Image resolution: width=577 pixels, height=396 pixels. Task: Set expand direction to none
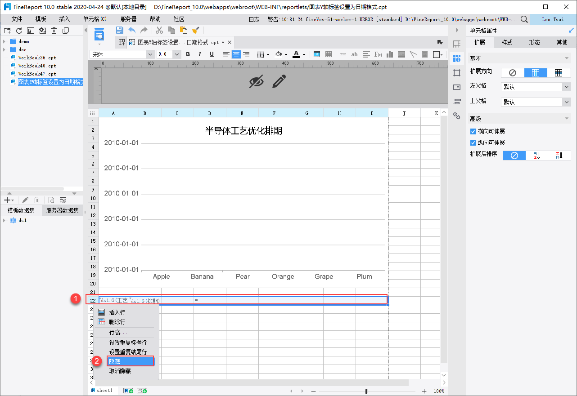click(512, 73)
